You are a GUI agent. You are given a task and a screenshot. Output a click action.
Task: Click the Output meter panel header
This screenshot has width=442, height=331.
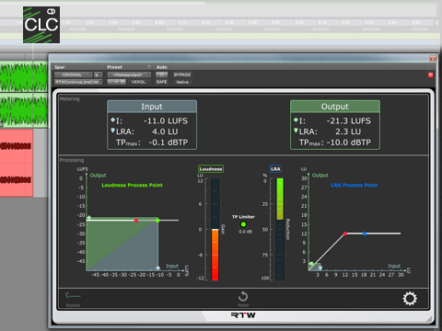tap(335, 107)
